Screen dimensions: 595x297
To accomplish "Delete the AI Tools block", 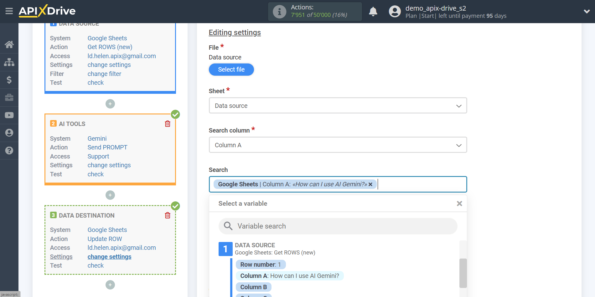I will 168,124.
